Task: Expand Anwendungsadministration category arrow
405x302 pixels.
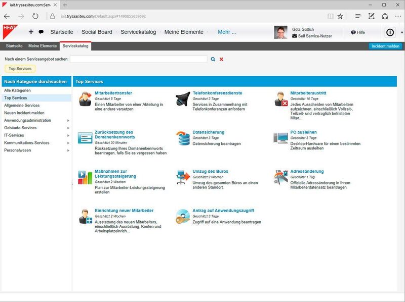Action: pos(68,121)
